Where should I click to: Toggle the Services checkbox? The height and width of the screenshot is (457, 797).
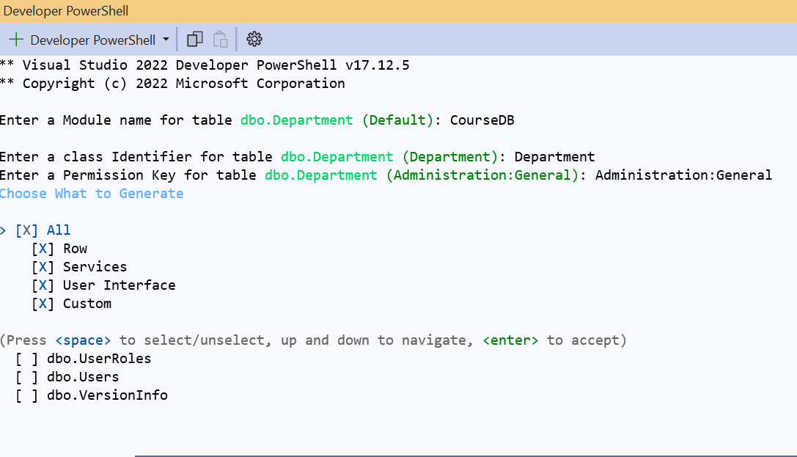coord(42,266)
